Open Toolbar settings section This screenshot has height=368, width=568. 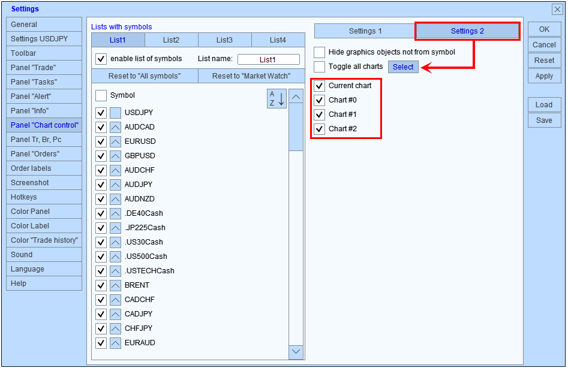[x=44, y=53]
